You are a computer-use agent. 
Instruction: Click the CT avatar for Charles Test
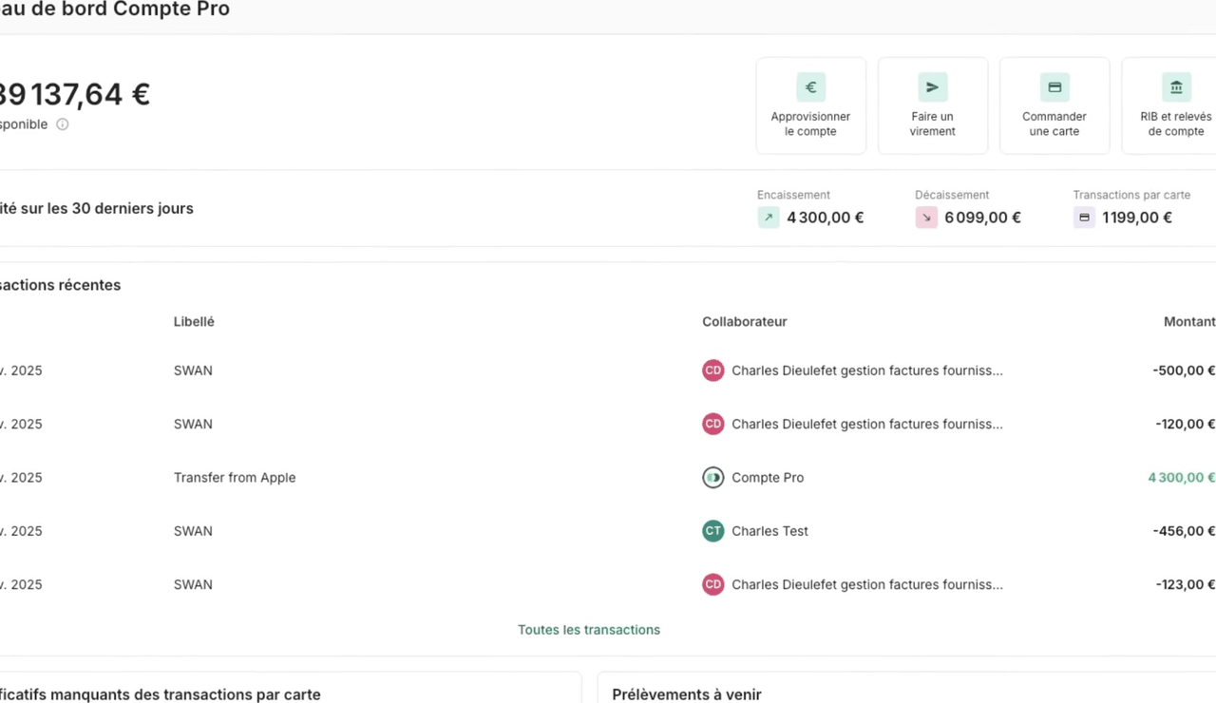(x=713, y=531)
